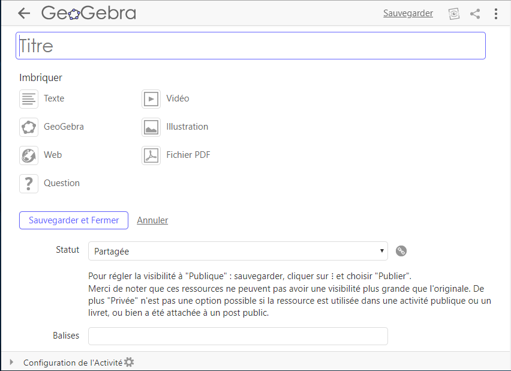
Task: Click the Vidéo label
Action: pos(178,98)
